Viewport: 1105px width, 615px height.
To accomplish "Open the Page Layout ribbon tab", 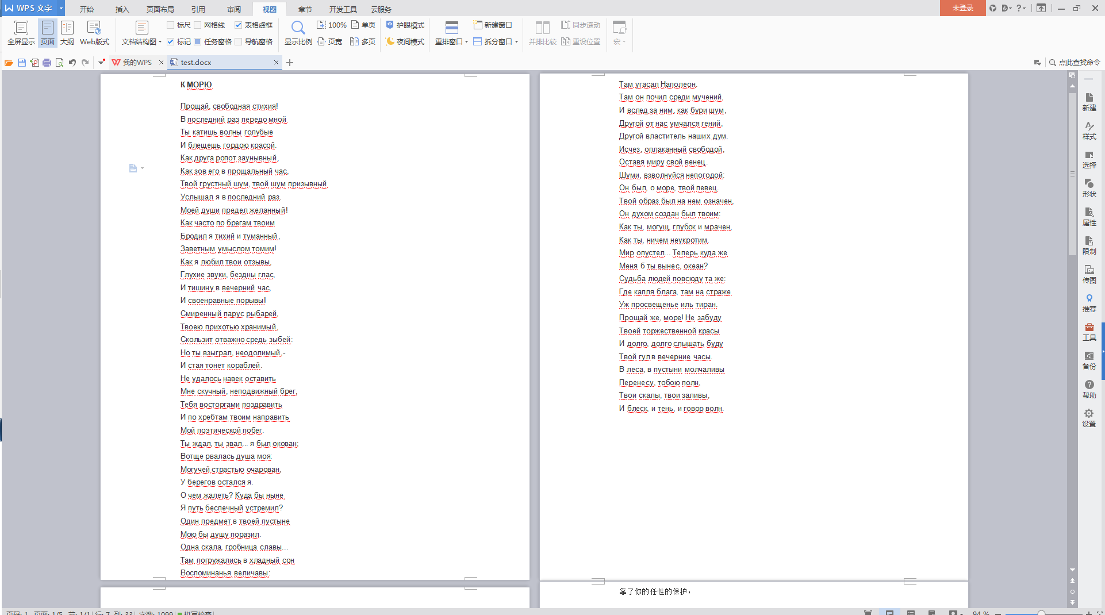I will pos(160,9).
